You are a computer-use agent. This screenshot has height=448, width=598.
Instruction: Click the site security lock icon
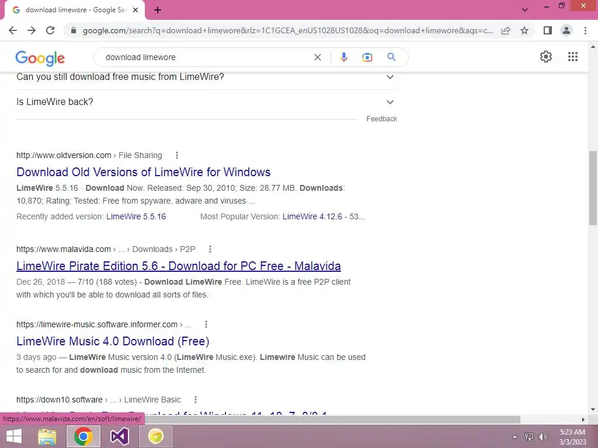tap(74, 30)
